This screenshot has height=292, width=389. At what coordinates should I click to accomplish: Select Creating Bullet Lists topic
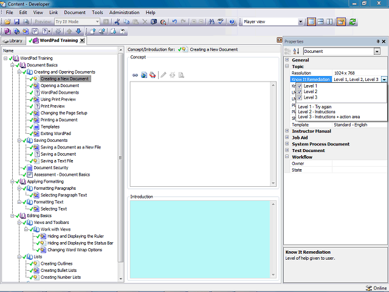click(58, 270)
